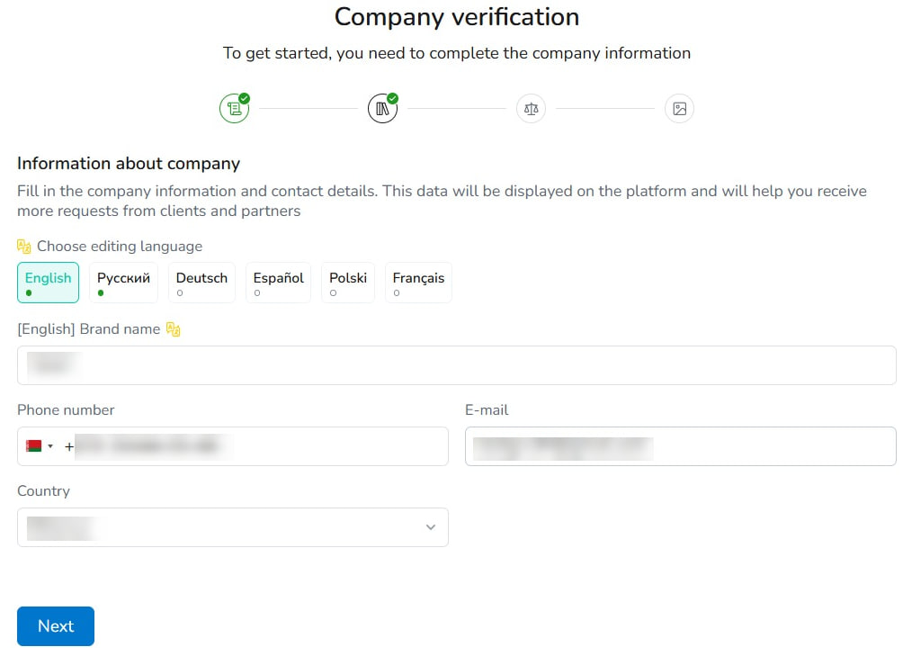This screenshot has height=656, width=903.
Task: Click the third step balance scales icon
Action: pyautogui.click(x=531, y=108)
